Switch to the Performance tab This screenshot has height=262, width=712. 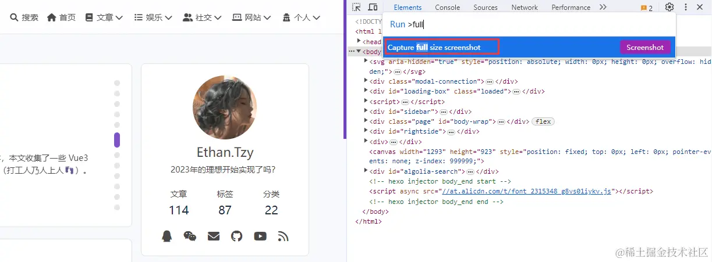coord(571,8)
